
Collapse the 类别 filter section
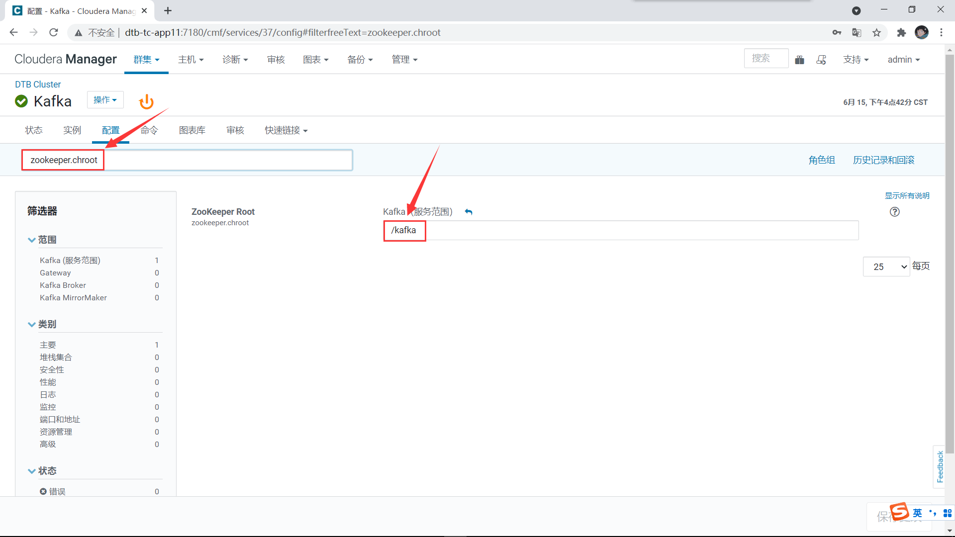(42, 324)
